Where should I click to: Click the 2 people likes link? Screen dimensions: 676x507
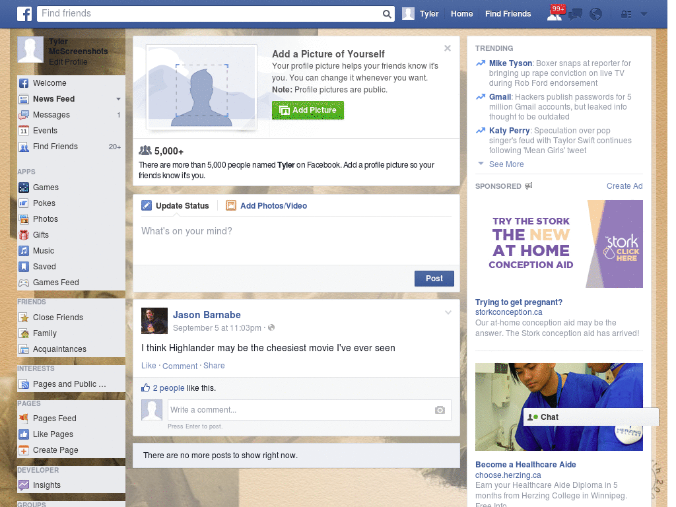click(168, 388)
